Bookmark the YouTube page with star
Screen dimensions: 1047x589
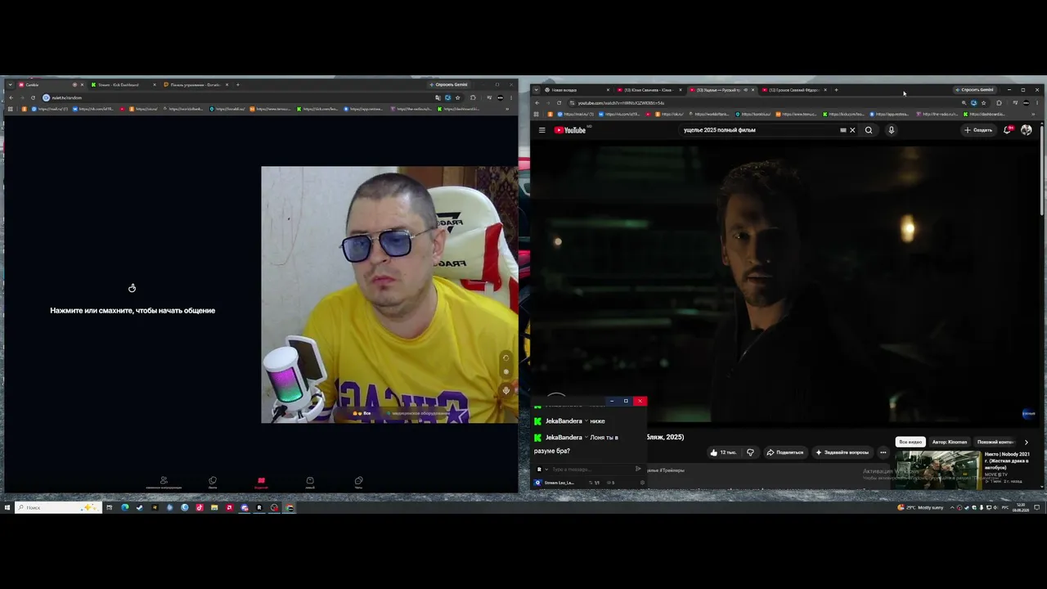point(983,103)
